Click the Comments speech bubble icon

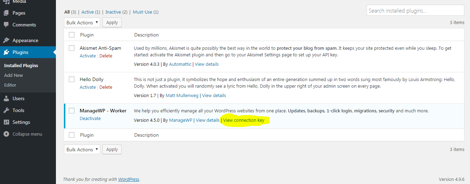click(x=6, y=25)
